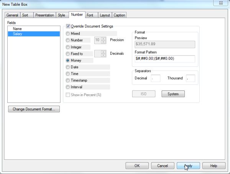Select the Salary field in Fields list
Image resolution: width=230 pixels, height=174 pixels.
coord(34,34)
